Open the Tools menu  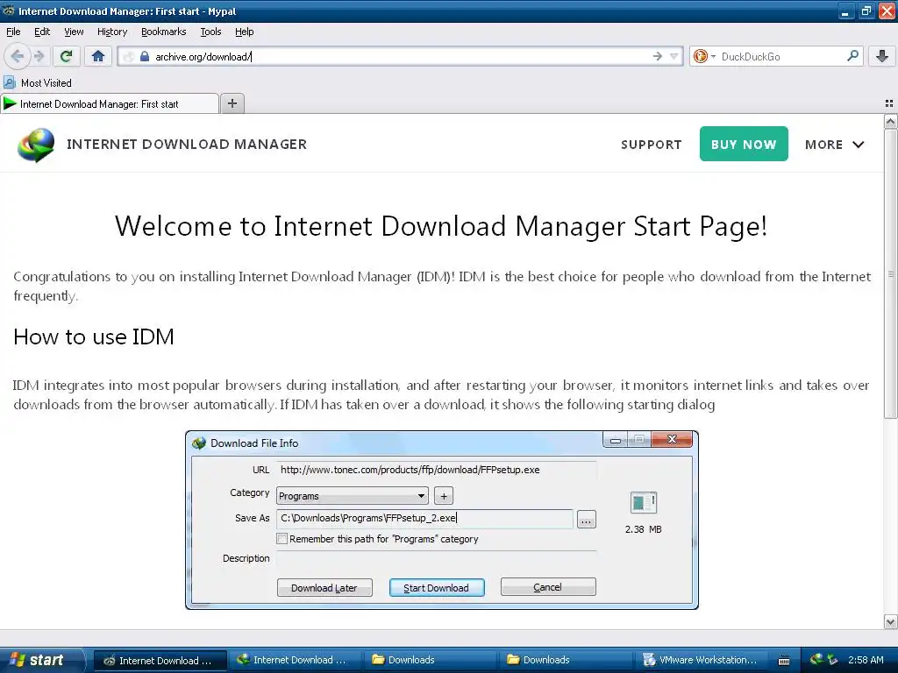(x=210, y=32)
